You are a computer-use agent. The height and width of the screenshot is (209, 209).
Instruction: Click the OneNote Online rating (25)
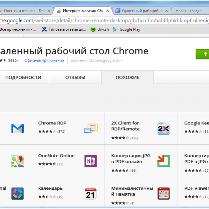(51, 164)
